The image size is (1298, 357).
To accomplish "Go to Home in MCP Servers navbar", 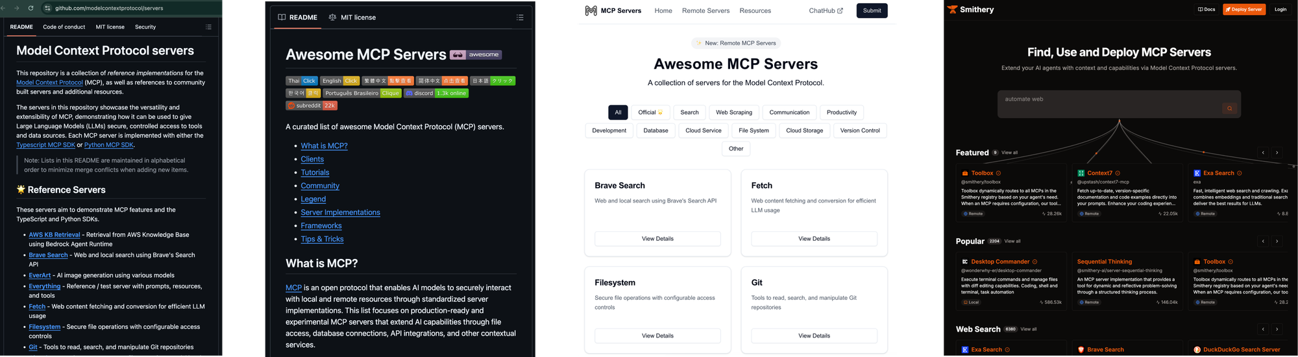I will (x=663, y=10).
